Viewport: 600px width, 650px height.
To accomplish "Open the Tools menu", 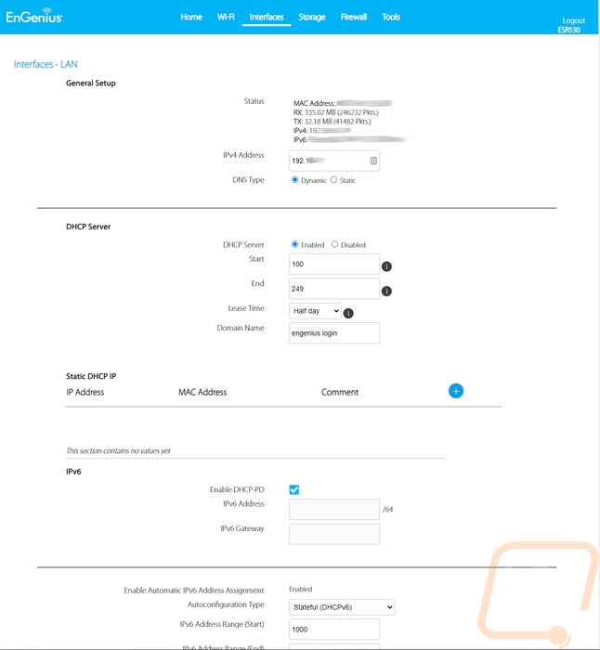I will 391,17.
